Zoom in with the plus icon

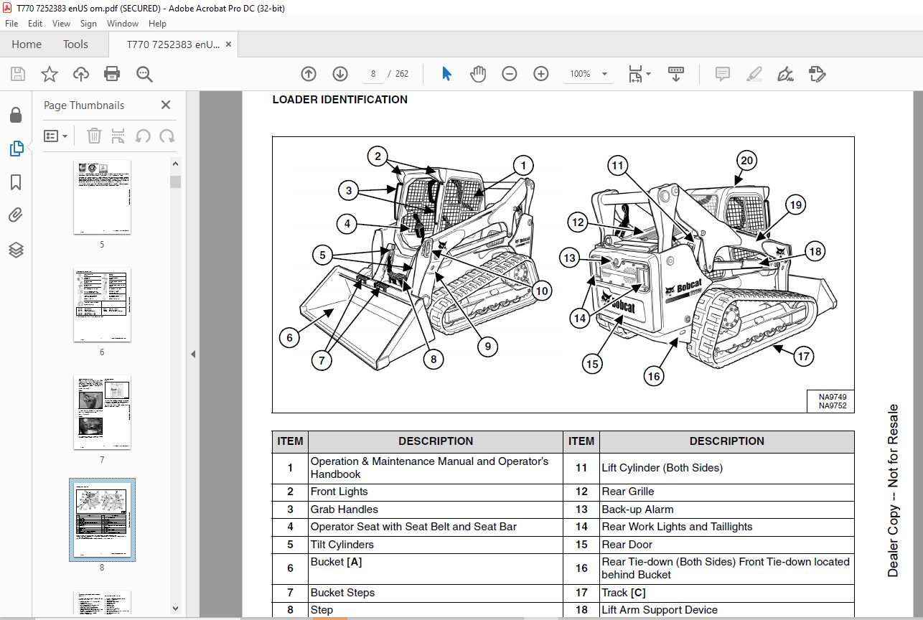tap(541, 74)
